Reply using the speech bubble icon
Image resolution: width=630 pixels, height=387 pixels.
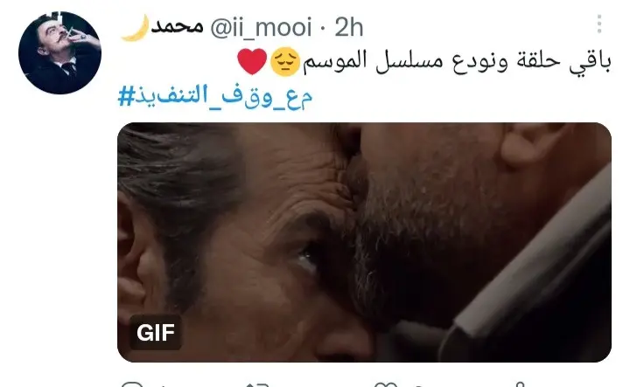(x=132, y=384)
